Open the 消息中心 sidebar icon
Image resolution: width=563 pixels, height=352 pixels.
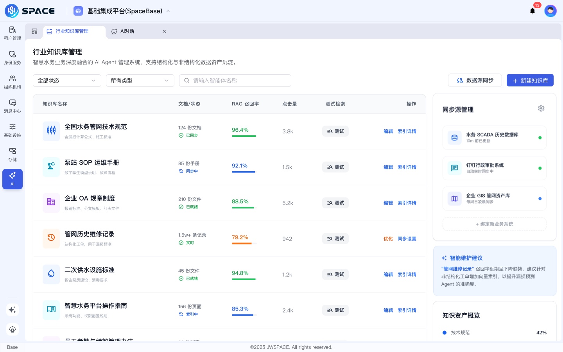[13, 106]
